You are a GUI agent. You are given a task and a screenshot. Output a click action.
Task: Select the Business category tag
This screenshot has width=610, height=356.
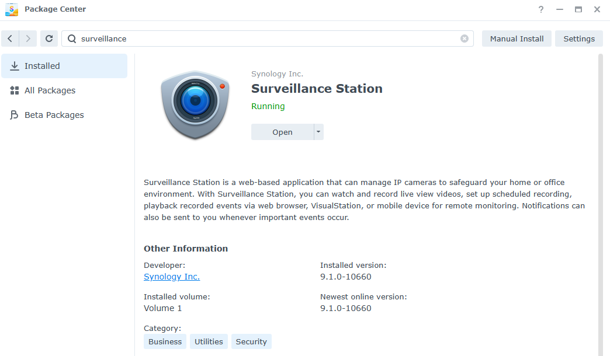pos(165,341)
